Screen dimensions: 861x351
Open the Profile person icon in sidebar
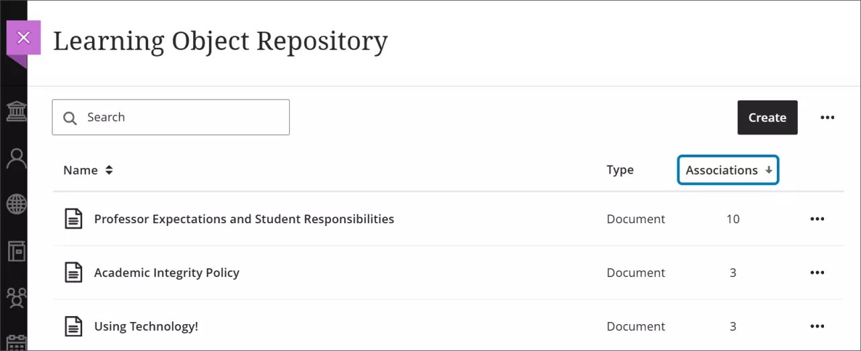coord(16,159)
